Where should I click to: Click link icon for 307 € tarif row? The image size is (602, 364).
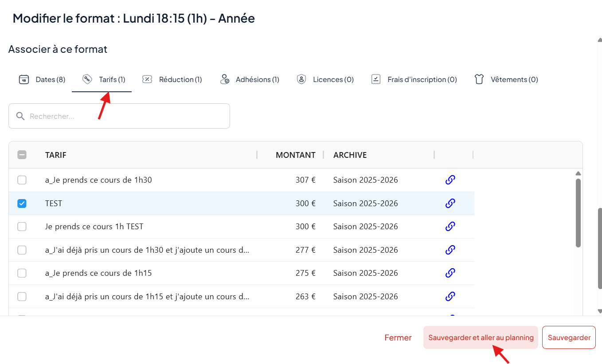[x=450, y=180]
